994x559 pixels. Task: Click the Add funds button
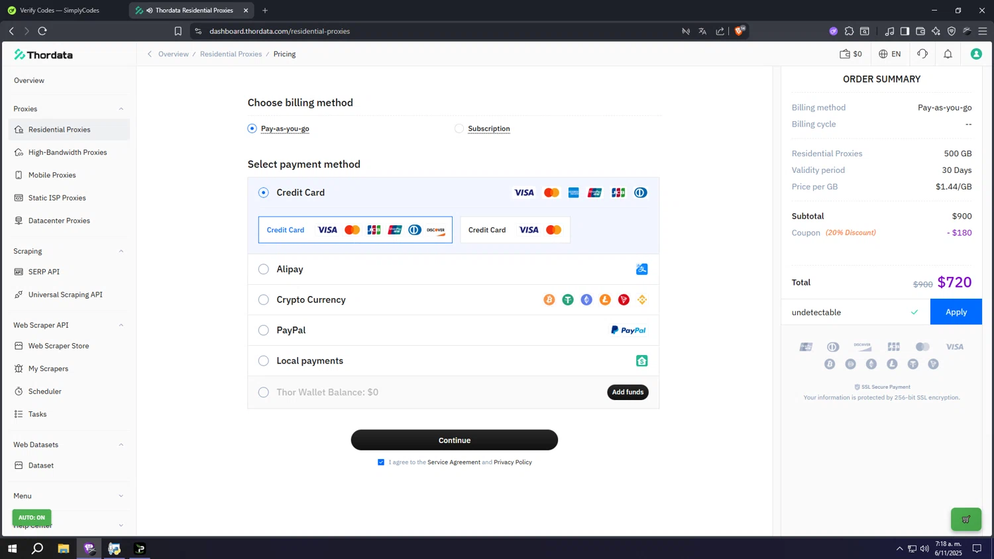tap(628, 392)
